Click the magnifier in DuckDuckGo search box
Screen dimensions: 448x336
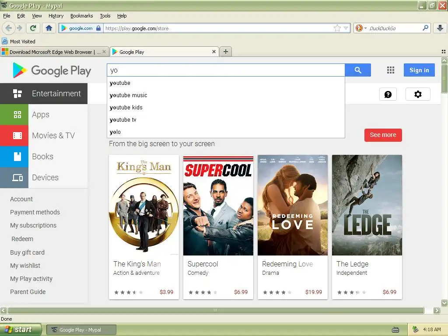425,28
